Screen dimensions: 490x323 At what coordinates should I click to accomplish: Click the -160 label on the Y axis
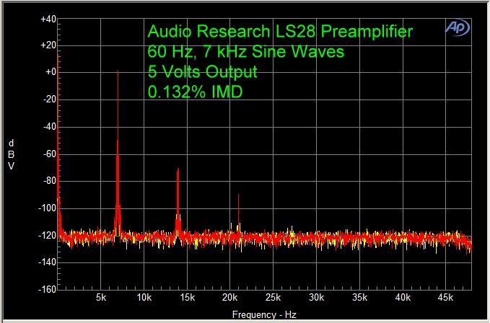[47, 290]
